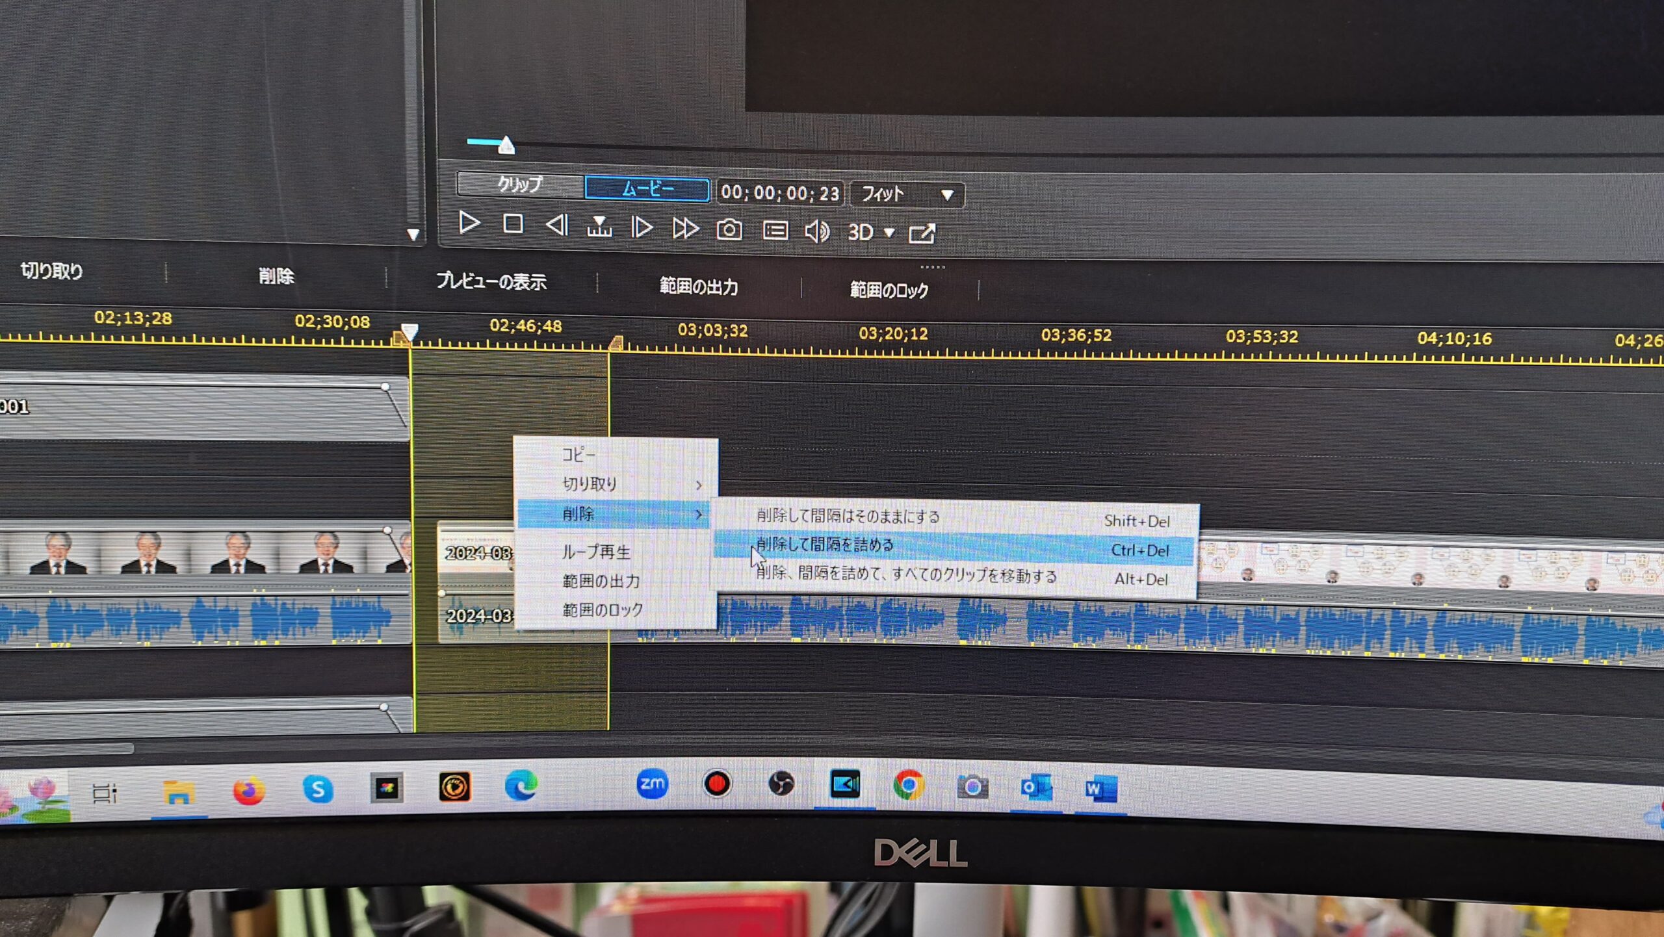The image size is (1664, 937).
Task: Click the range selection start handle on ruler
Action: [399, 338]
